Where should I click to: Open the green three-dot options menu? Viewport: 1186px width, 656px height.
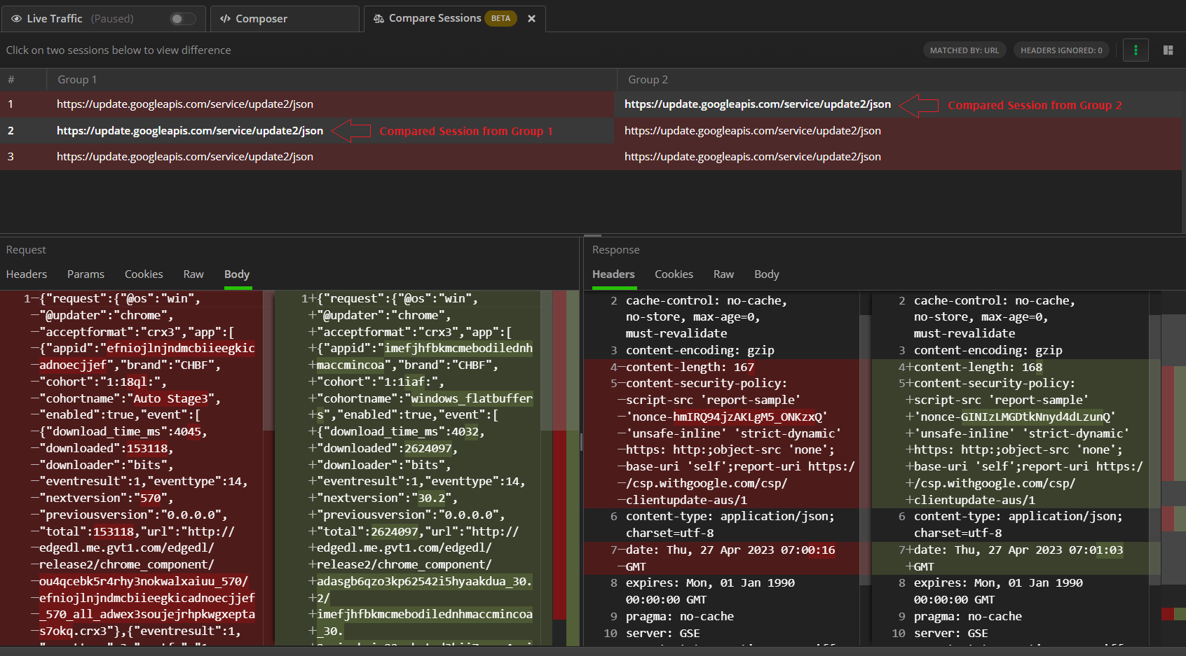(x=1136, y=50)
